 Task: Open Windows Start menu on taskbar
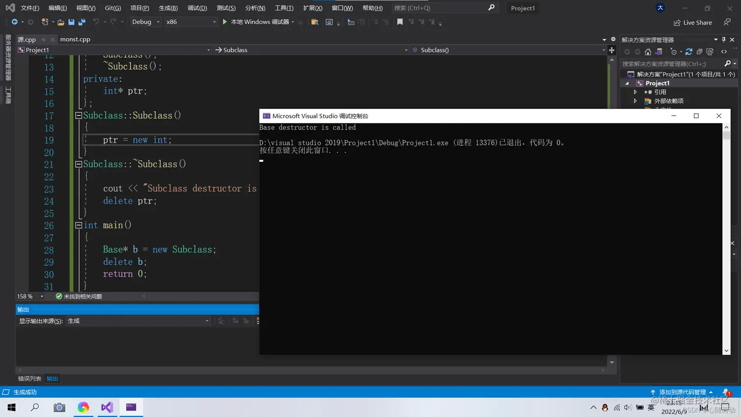12,407
